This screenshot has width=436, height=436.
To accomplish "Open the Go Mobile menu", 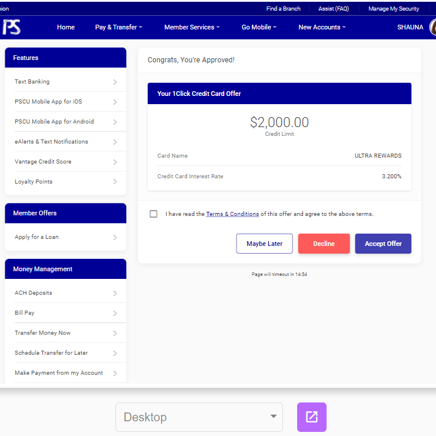I will point(258,27).
